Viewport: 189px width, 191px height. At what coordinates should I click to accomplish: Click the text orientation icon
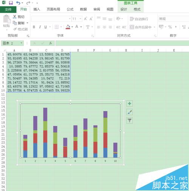(x=118, y=19)
